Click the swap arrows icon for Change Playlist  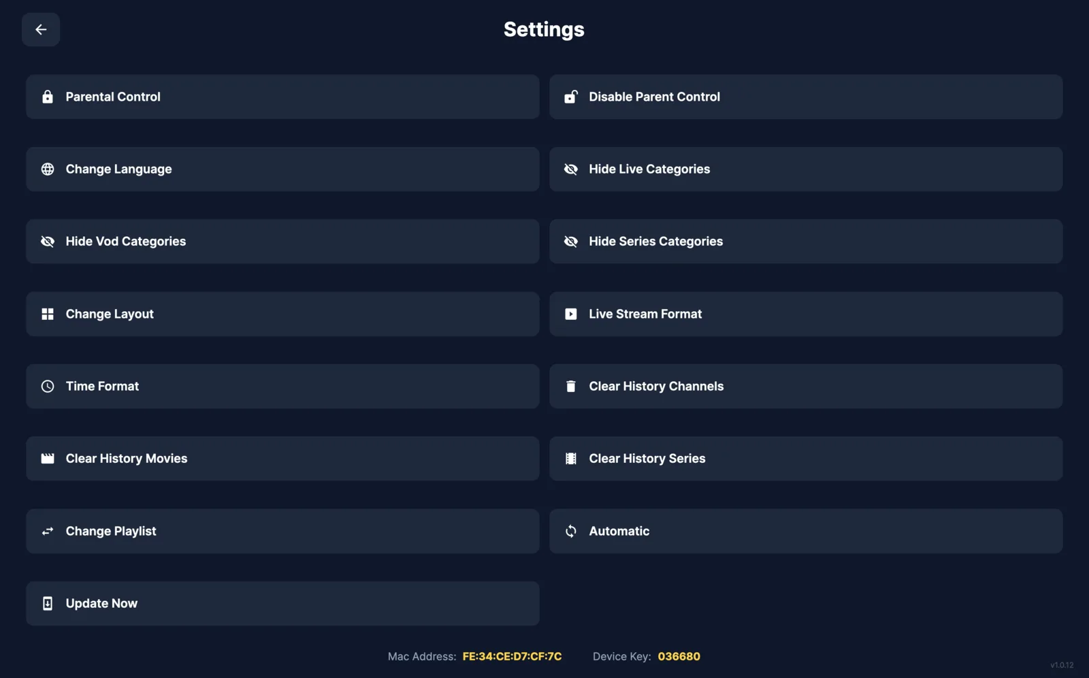coord(48,531)
